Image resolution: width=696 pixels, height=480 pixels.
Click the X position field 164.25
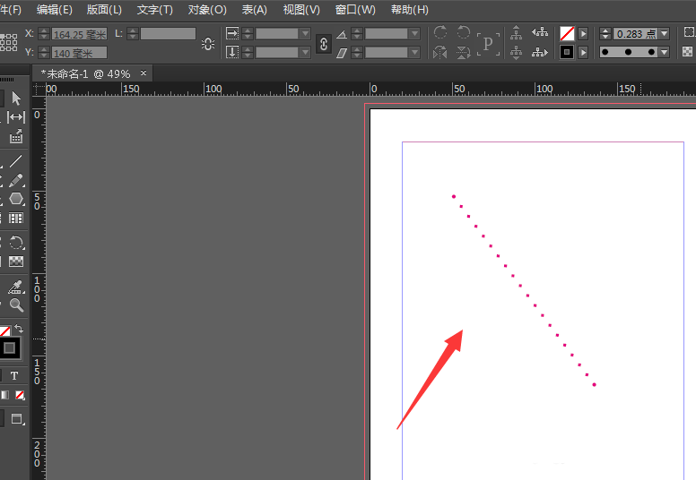pos(79,34)
